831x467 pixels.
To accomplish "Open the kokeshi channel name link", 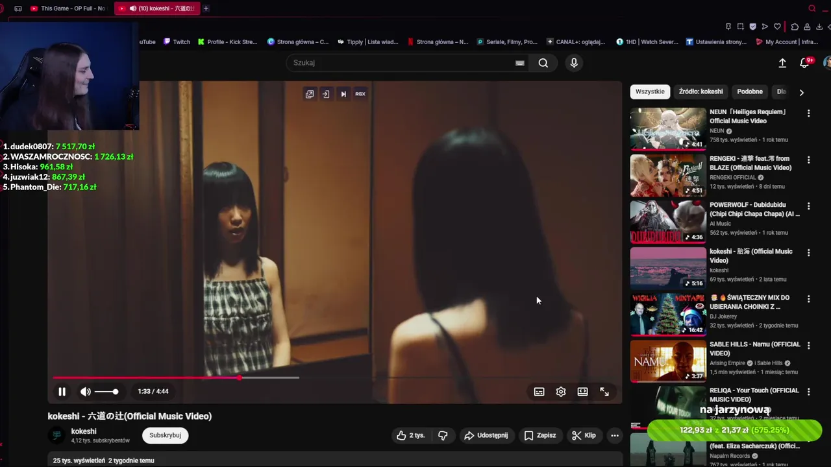I will [x=84, y=431].
